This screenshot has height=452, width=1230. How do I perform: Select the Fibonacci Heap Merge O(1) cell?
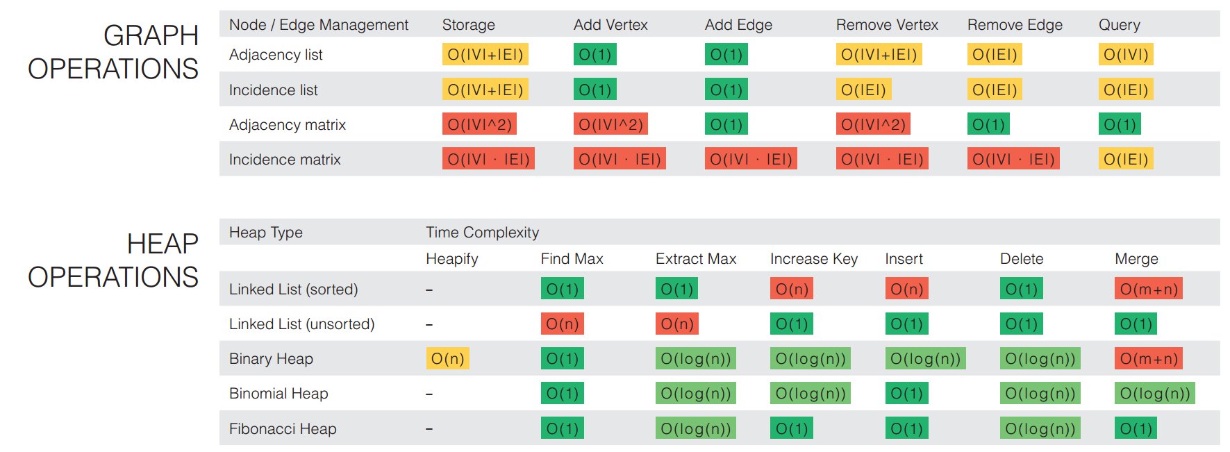(x=1136, y=428)
